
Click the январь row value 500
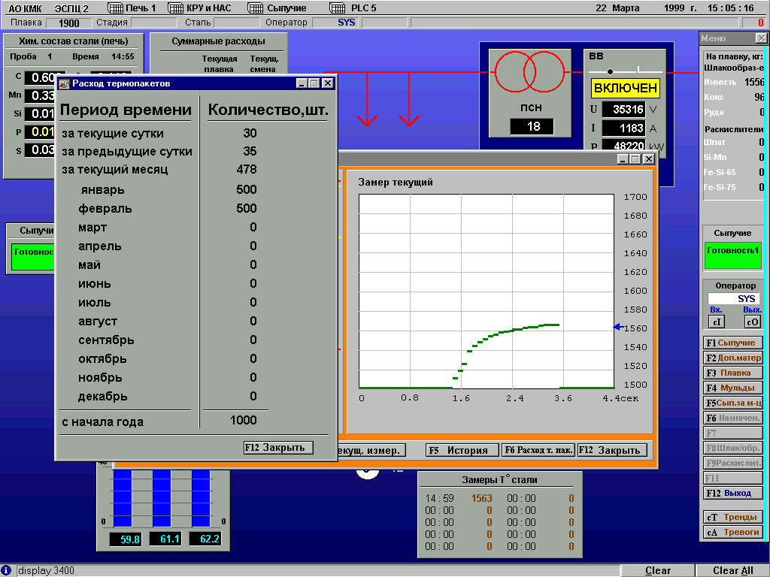[247, 189]
